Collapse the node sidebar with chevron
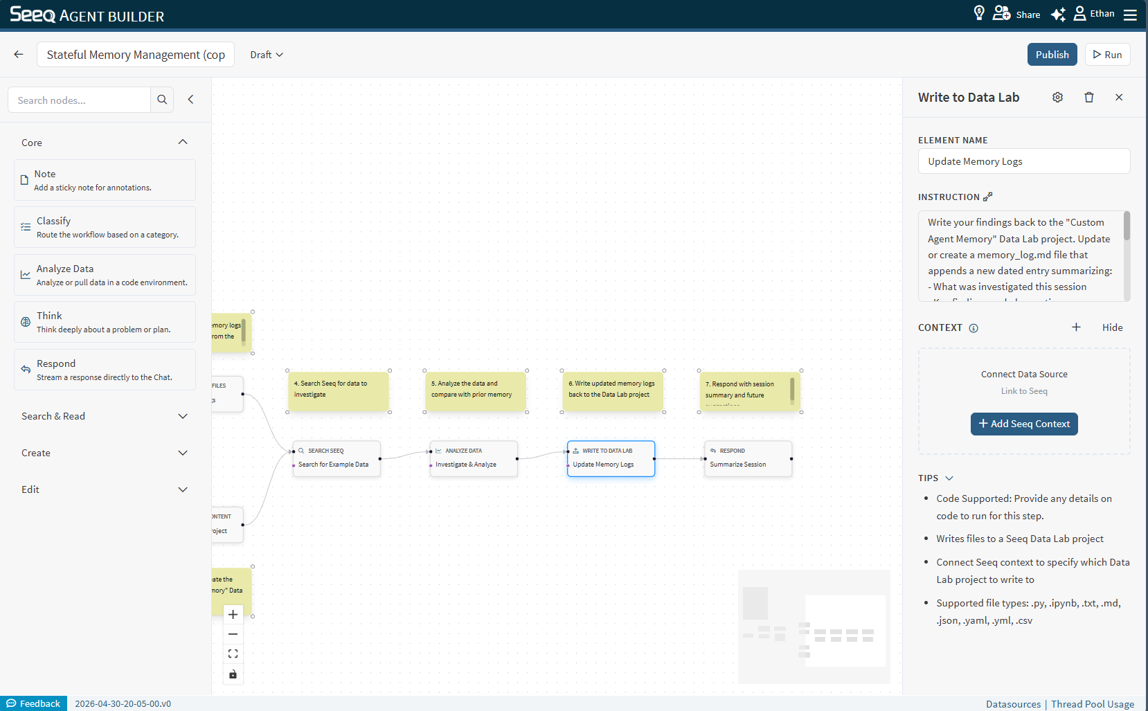The height and width of the screenshot is (711, 1148). click(190, 100)
